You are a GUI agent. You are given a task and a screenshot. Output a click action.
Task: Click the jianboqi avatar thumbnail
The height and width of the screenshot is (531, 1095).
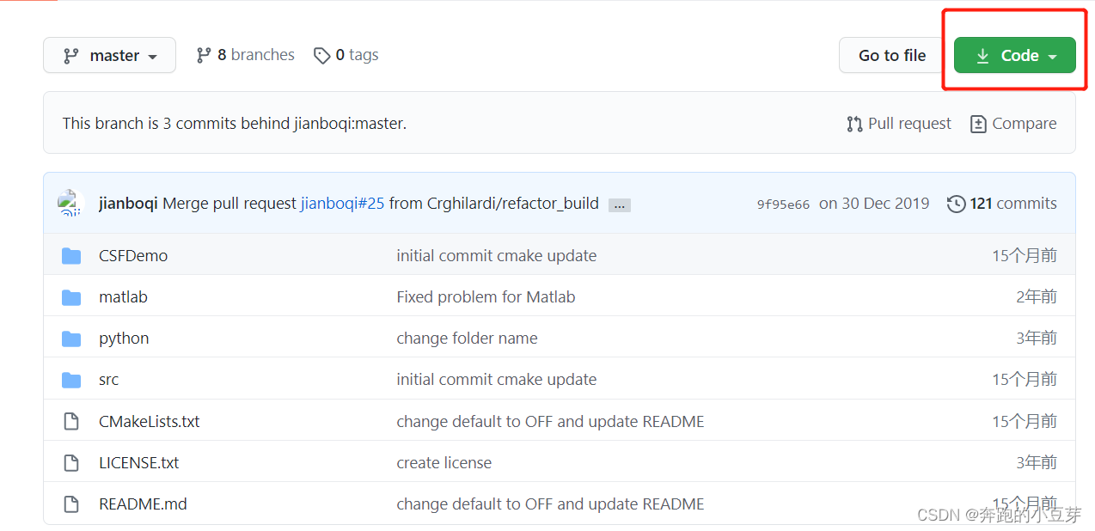click(70, 204)
